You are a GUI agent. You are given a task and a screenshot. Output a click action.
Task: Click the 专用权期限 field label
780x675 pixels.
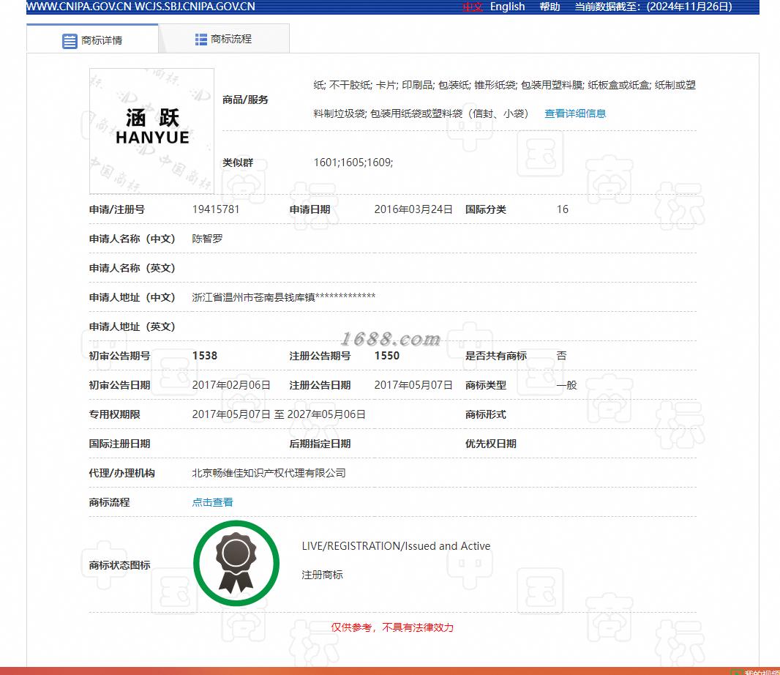tap(114, 414)
